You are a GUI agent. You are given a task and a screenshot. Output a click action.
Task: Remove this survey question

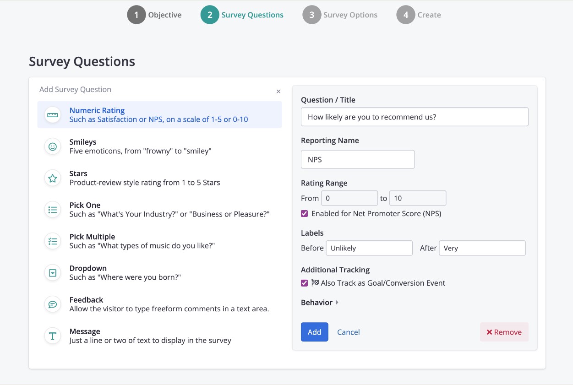coord(504,332)
